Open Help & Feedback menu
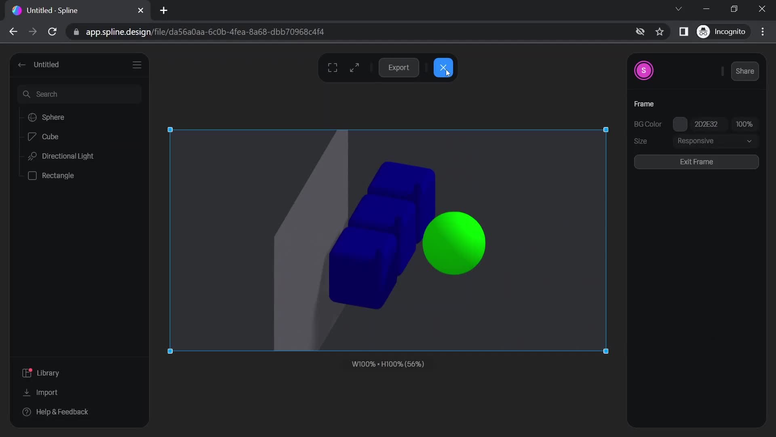Screen dimensions: 776x437 click(62, 412)
